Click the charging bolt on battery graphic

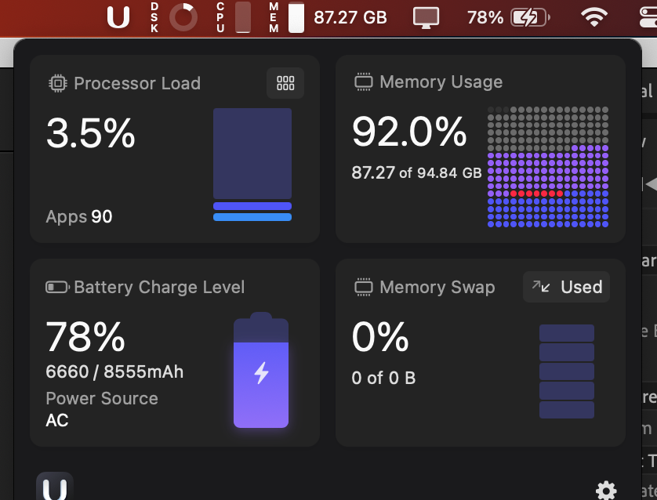point(261,374)
